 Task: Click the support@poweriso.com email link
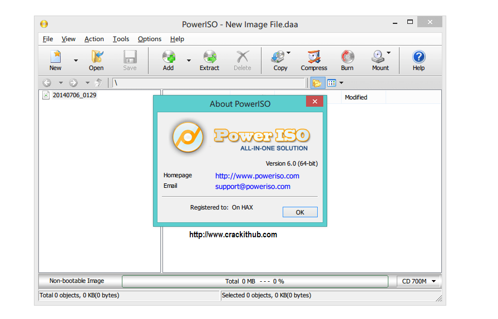(x=253, y=186)
